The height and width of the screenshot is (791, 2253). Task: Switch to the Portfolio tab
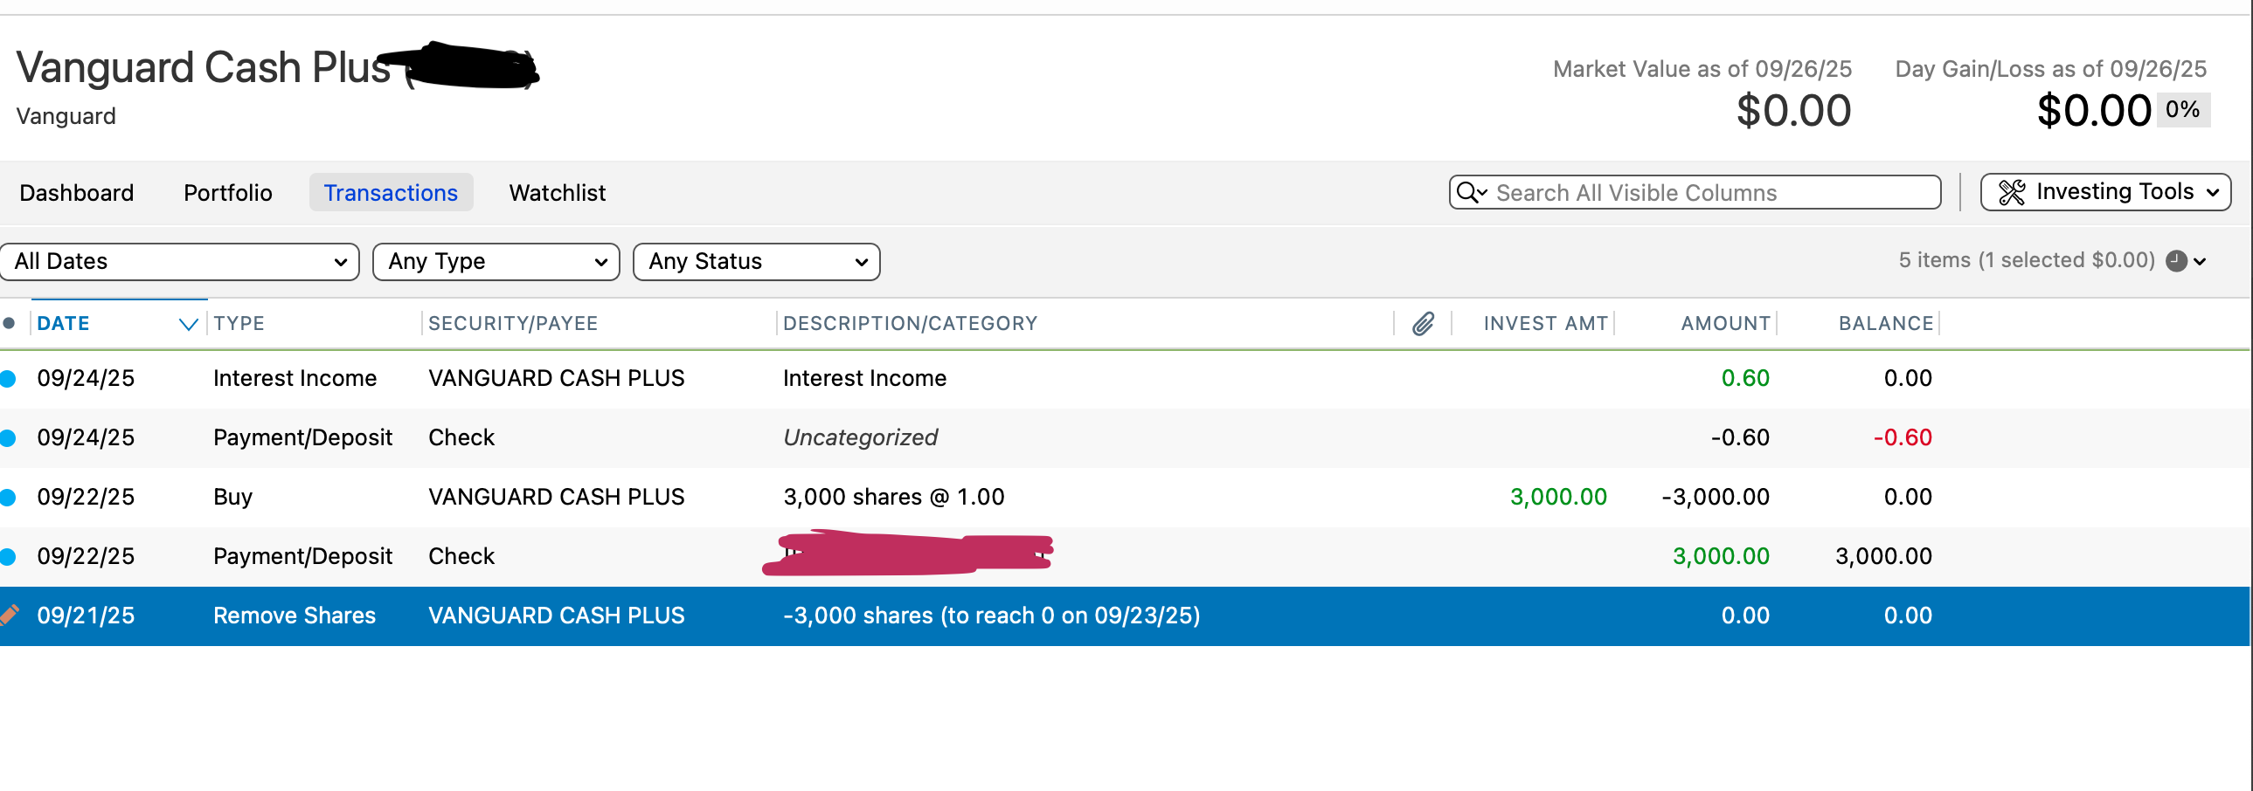click(227, 192)
